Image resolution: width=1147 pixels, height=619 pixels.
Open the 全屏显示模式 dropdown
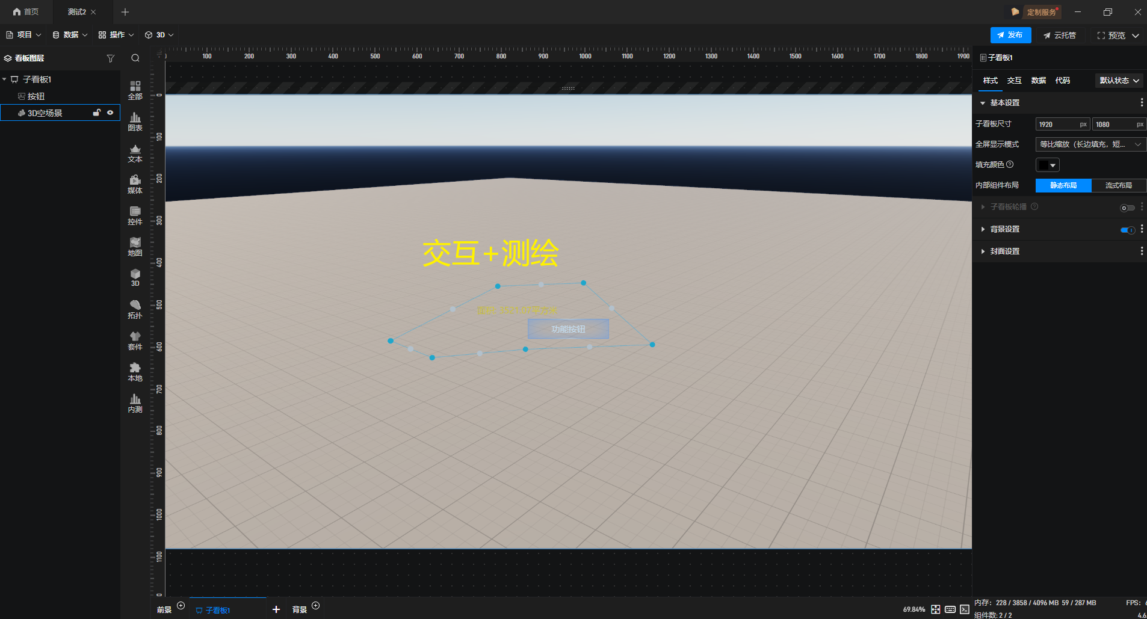point(1090,144)
